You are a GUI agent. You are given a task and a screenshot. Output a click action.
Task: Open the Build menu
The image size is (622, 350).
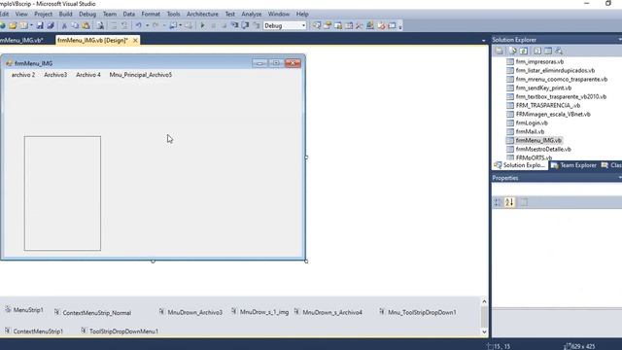click(x=65, y=14)
